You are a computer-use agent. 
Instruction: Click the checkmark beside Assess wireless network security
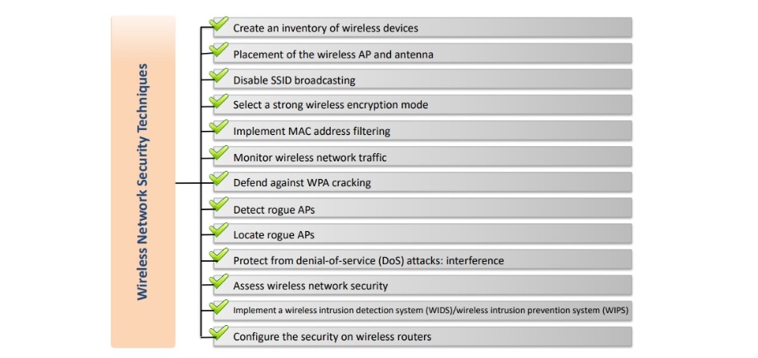click(x=219, y=281)
